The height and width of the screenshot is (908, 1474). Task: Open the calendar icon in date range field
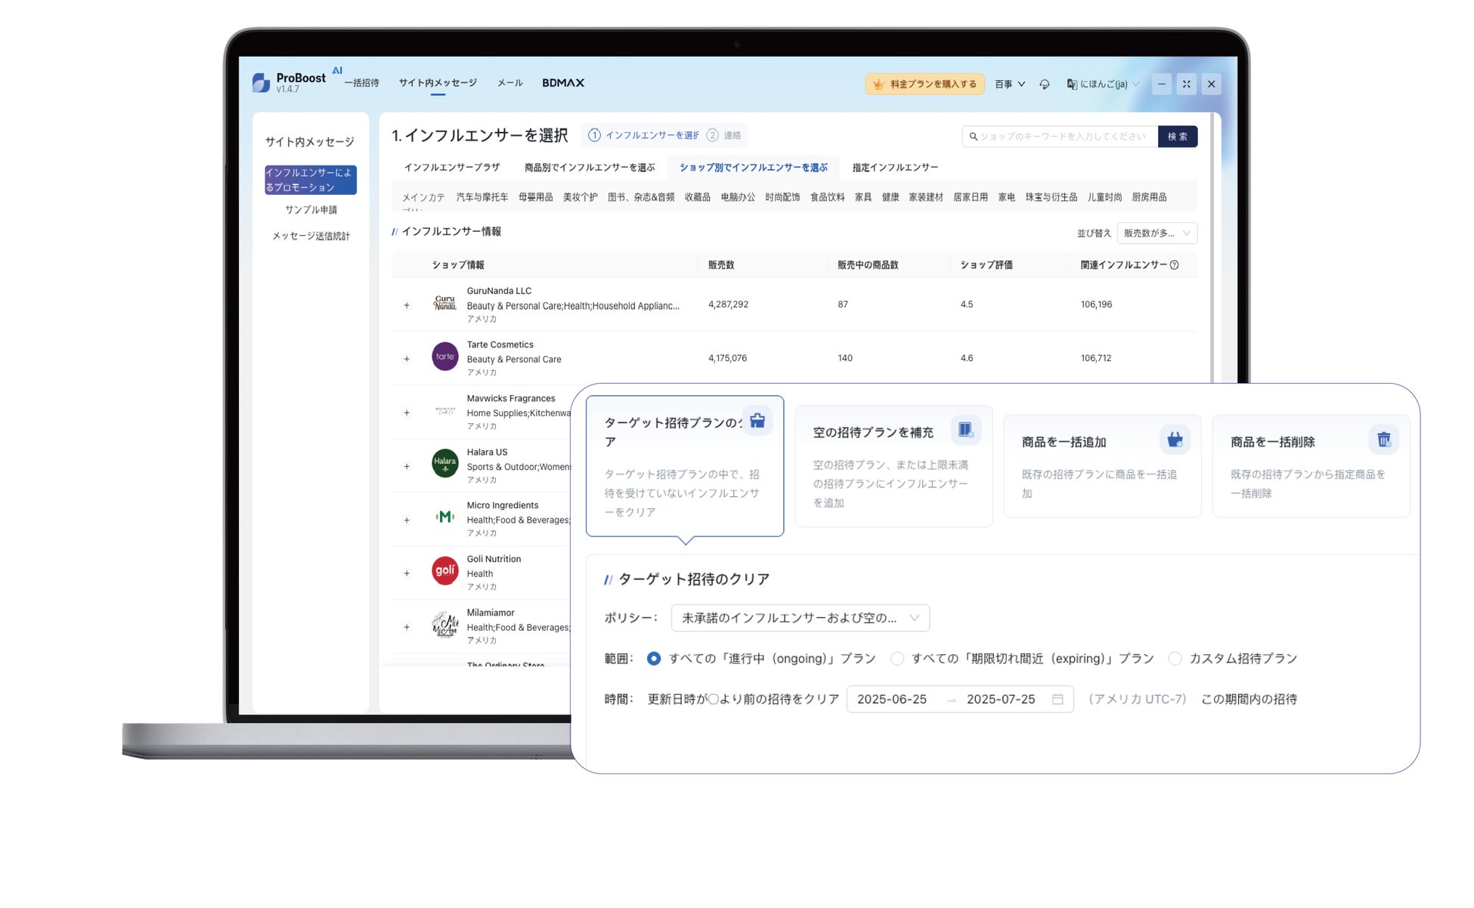[1058, 700]
